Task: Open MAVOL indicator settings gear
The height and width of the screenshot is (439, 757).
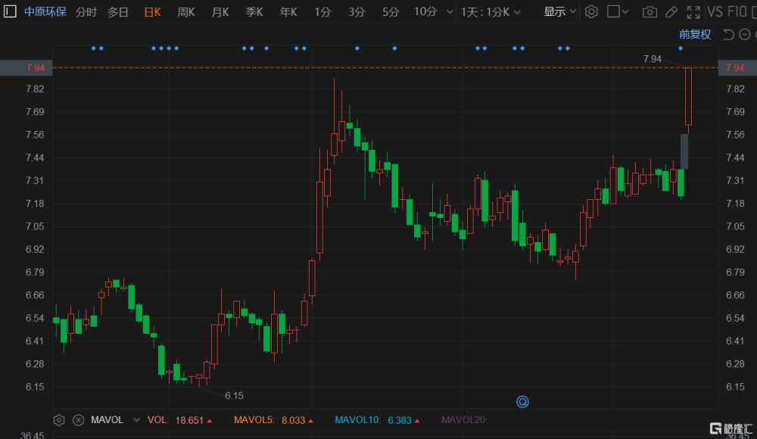Action: (59, 420)
